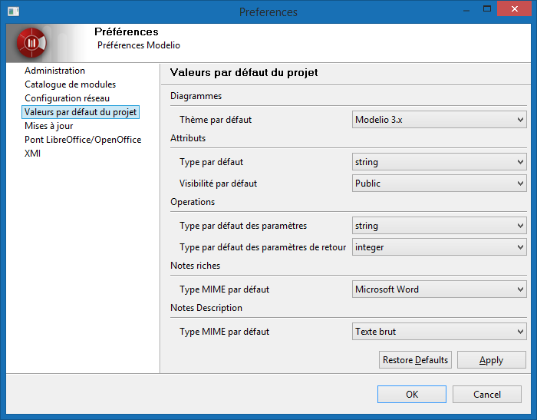Click the Préférences Modelio subtitle text
Screen dimensions: 537x420
(139, 45)
